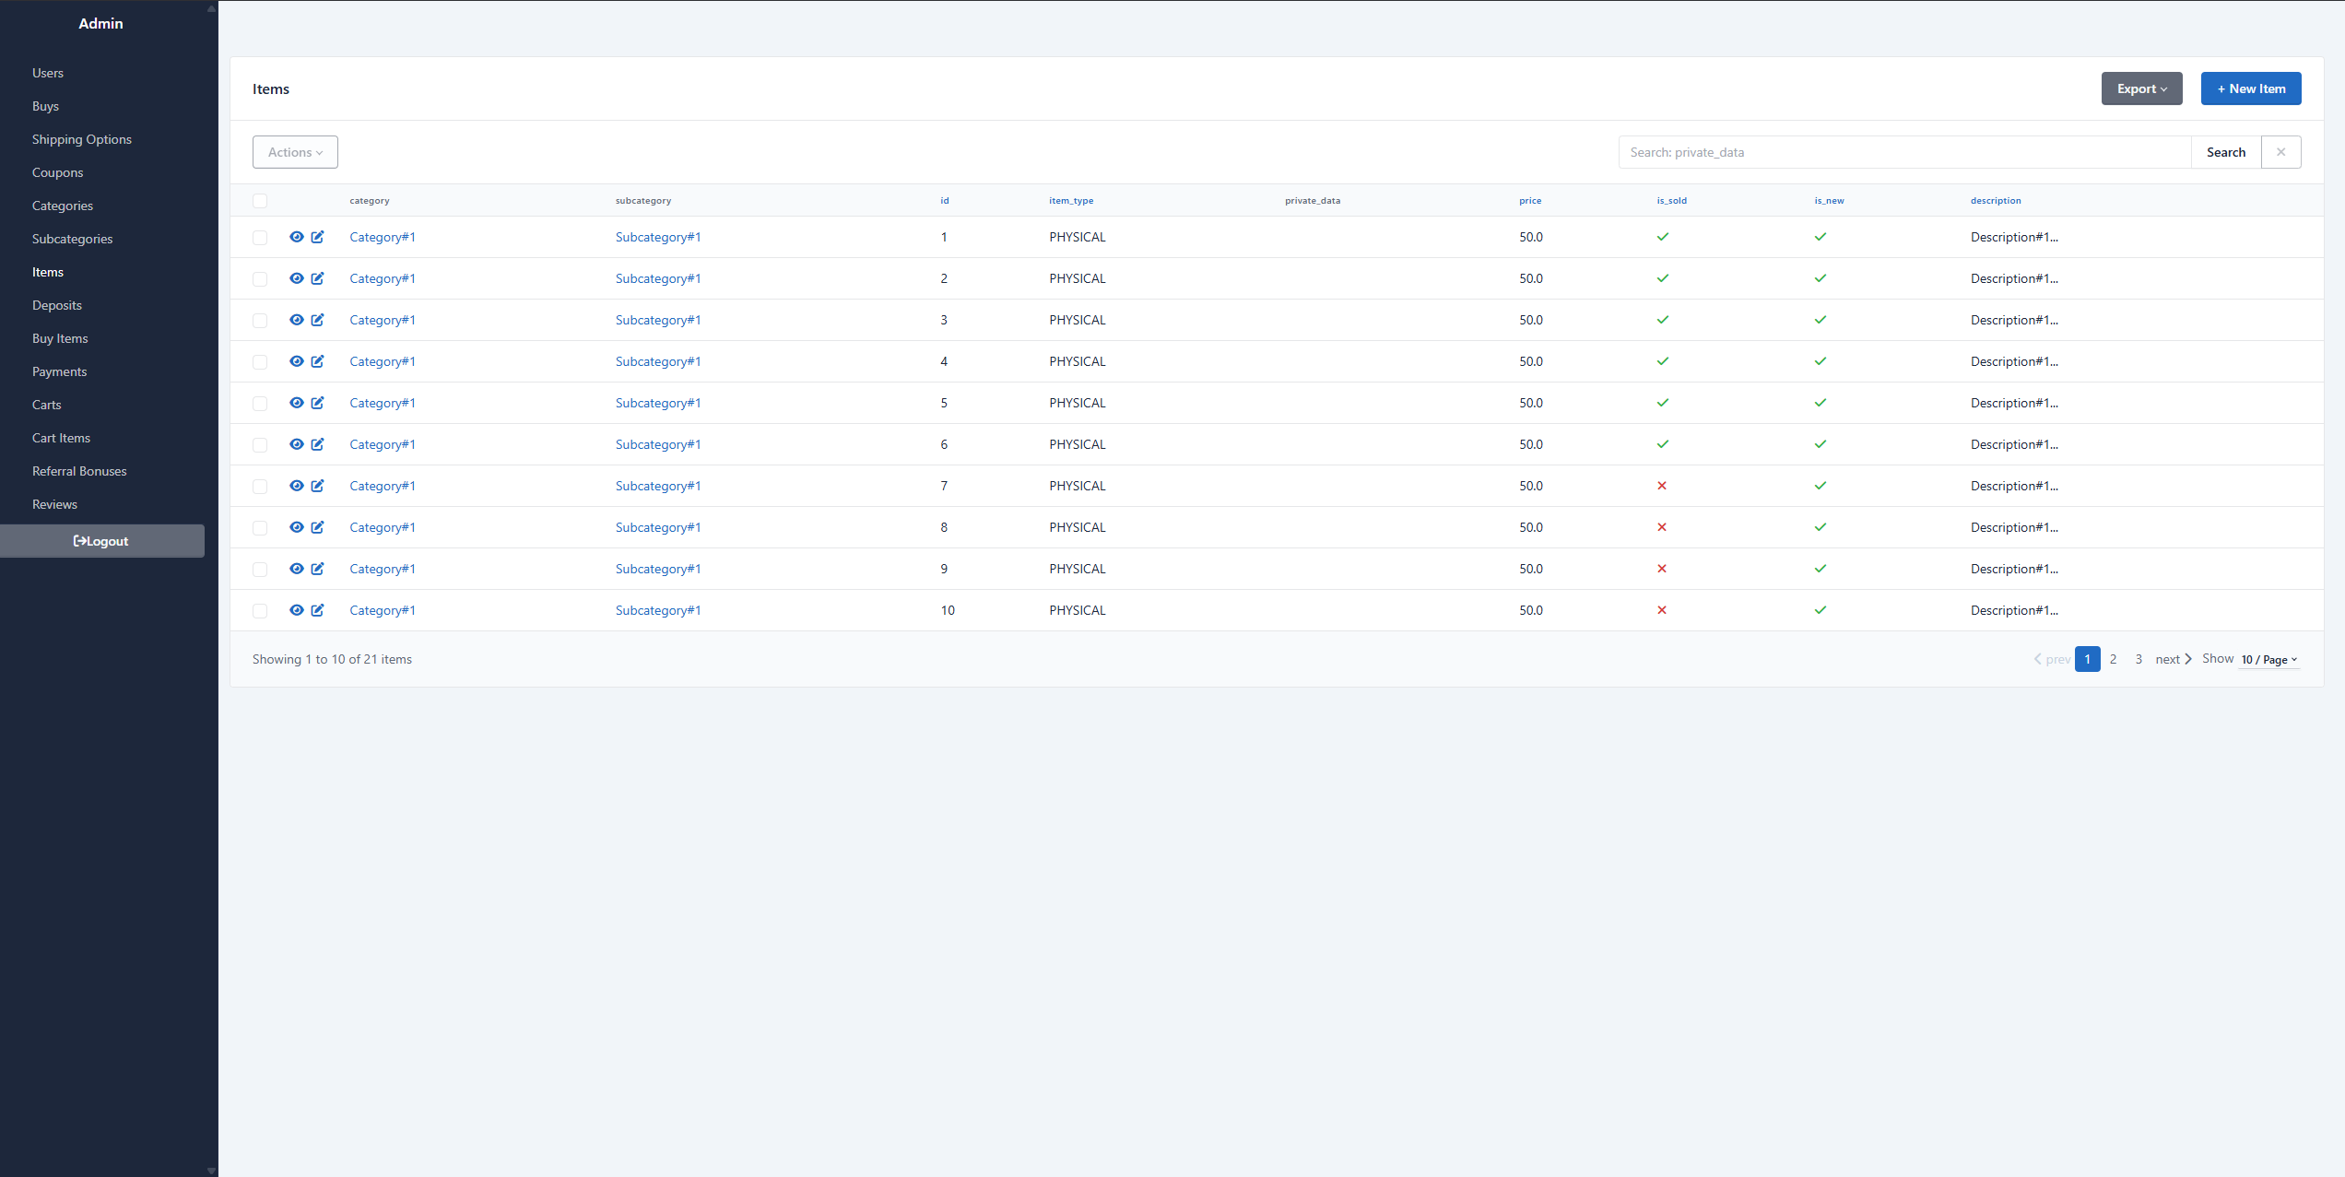Clear search with the X button

pyautogui.click(x=2280, y=152)
